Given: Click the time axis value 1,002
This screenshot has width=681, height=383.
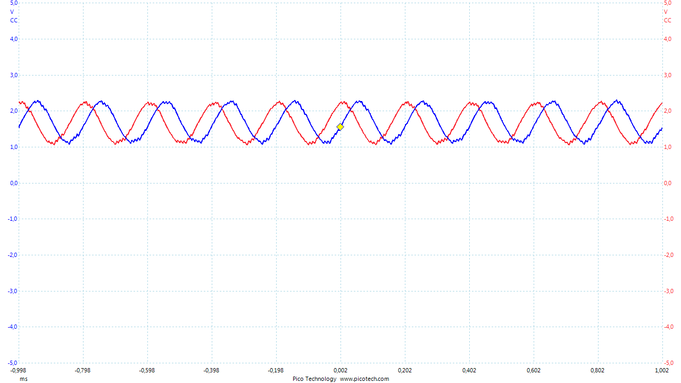Looking at the screenshot, I should click(662, 370).
